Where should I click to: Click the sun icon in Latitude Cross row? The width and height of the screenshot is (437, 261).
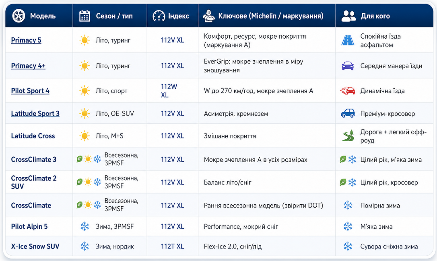pos(85,136)
